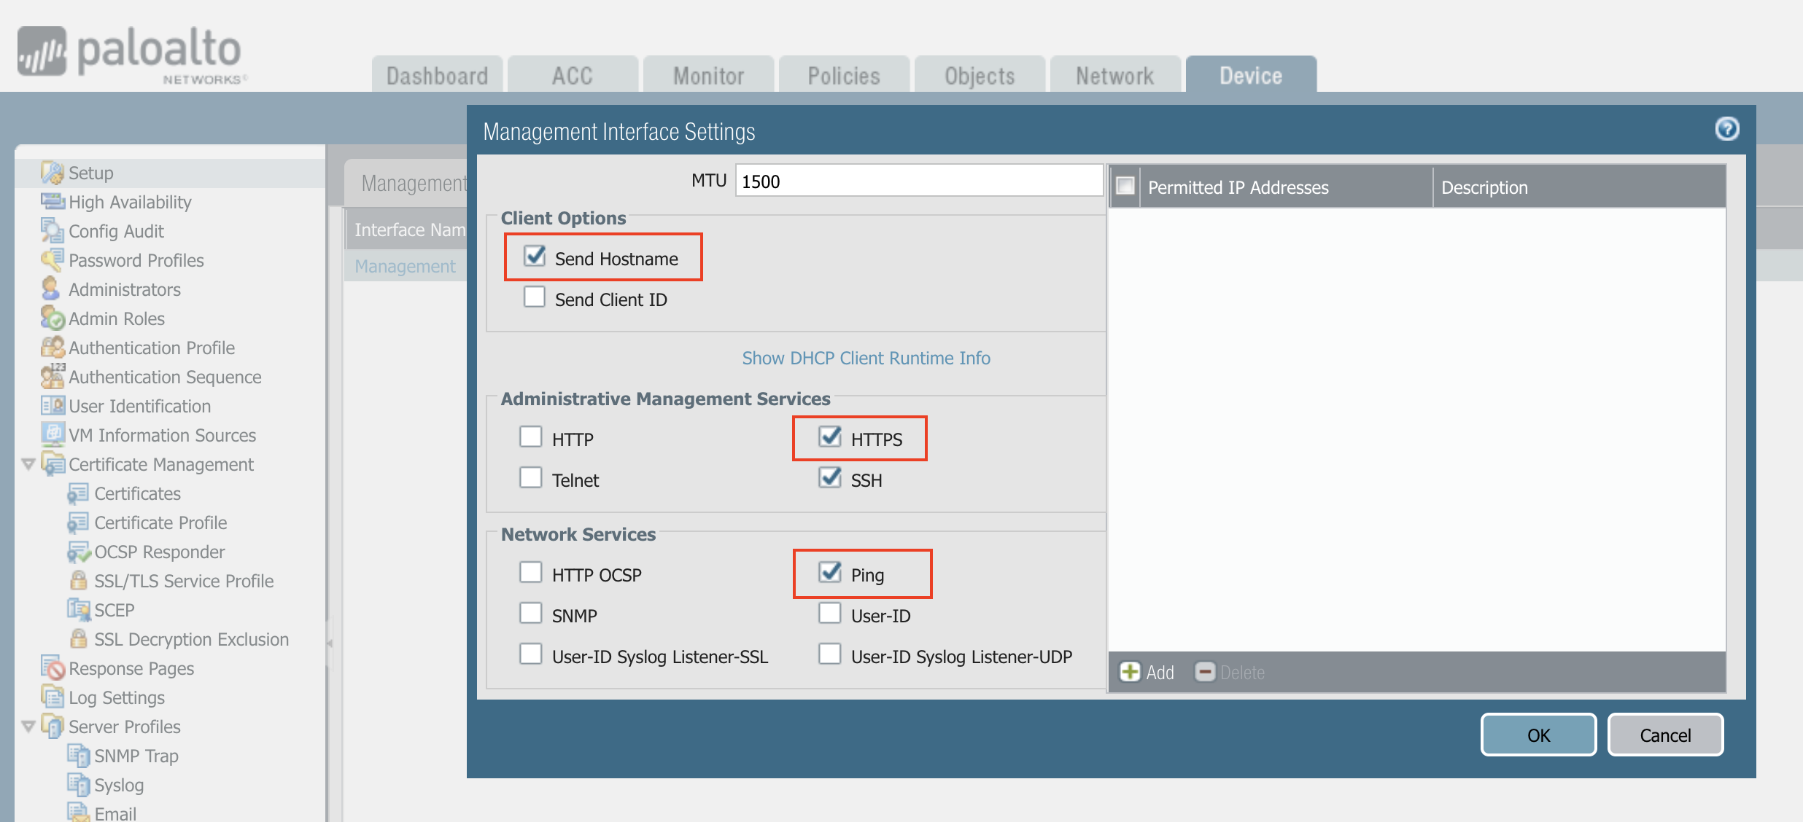The width and height of the screenshot is (1803, 822).
Task: Click the Administrators user icon
Action: point(50,289)
